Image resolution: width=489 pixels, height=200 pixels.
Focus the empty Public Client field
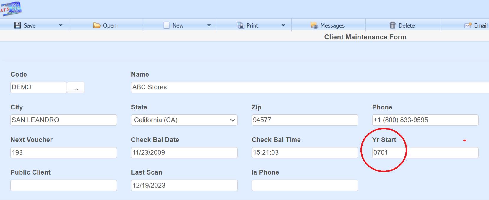pos(64,186)
